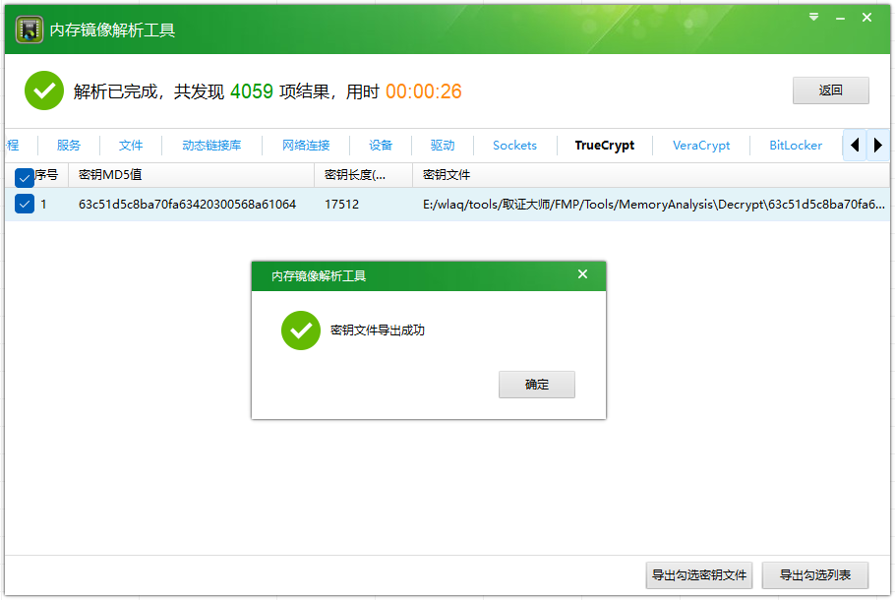Click the 密钥文件导出成功 message text
Viewport: 895px width, 600px height.
pos(378,330)
